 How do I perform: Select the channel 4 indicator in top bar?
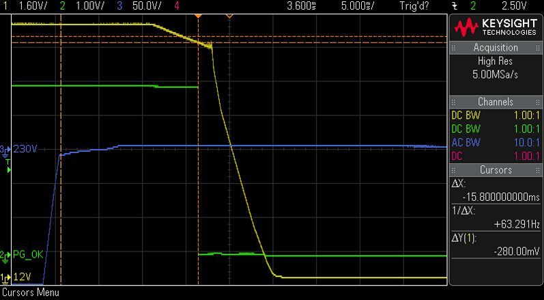pos(177,6)
